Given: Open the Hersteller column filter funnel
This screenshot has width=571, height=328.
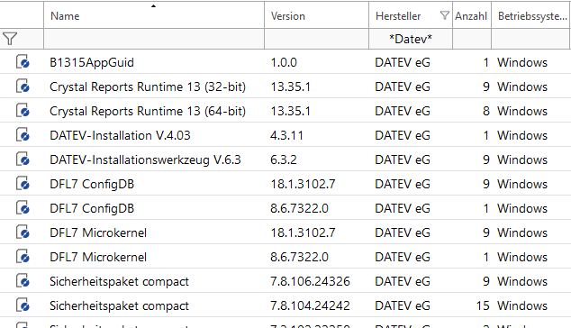Looking at the screenshot, I should point(444,15).
